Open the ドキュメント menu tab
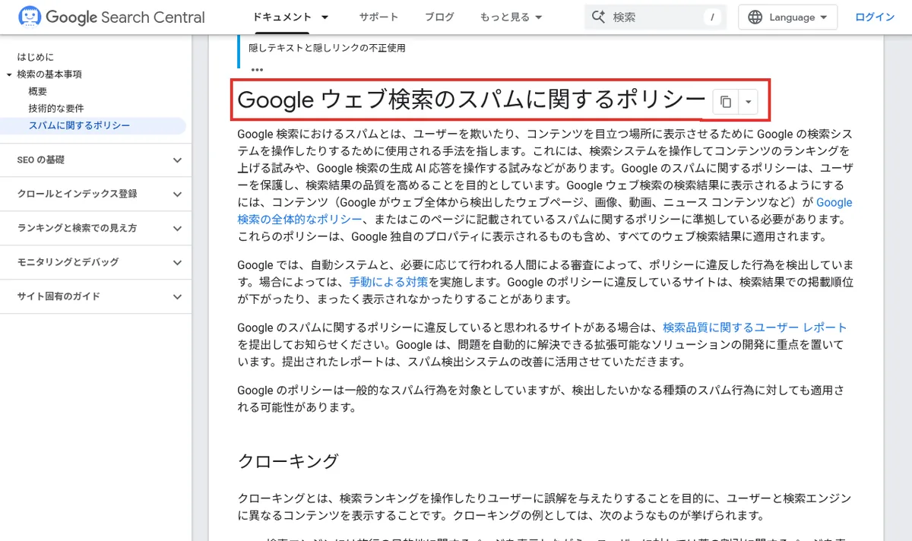912x541 pixels. pos(281,17)
